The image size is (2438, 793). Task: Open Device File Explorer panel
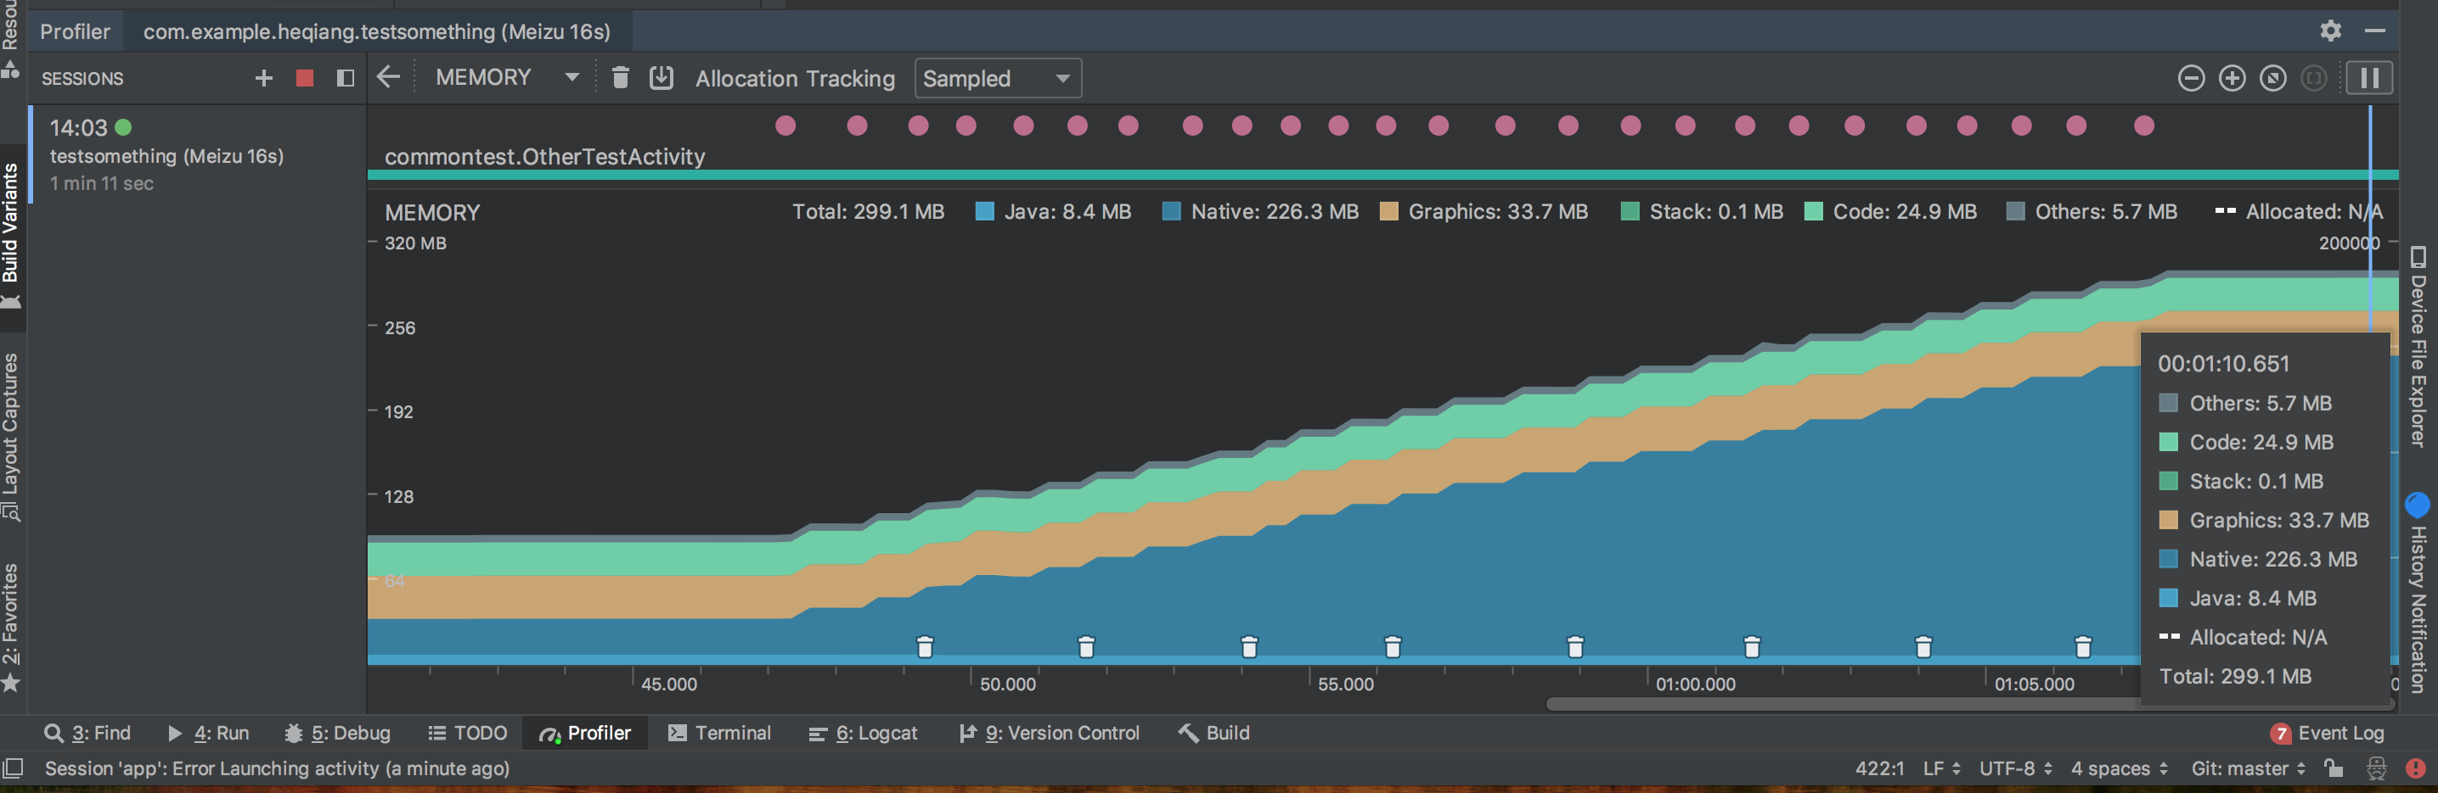2418,346
